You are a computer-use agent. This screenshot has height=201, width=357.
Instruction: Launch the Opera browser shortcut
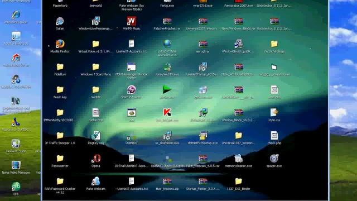pyautogui.click(x=95, y=158)
